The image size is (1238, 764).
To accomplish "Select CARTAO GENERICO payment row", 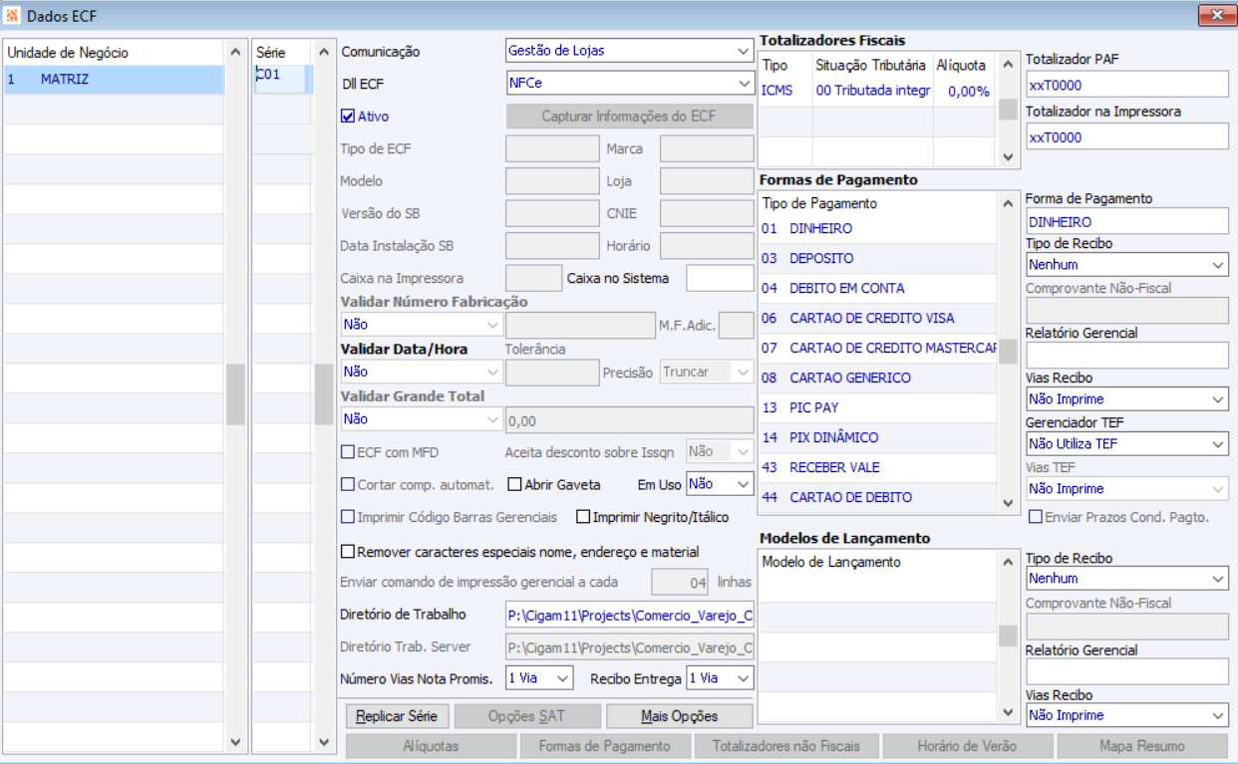I will pos(878,378).
